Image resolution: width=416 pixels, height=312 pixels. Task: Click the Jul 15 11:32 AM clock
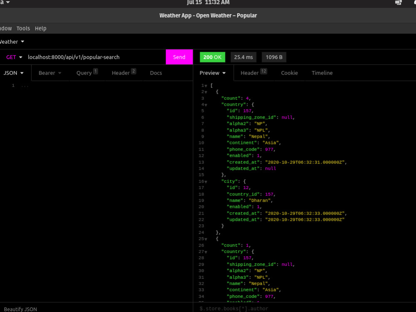click(208, 2)
